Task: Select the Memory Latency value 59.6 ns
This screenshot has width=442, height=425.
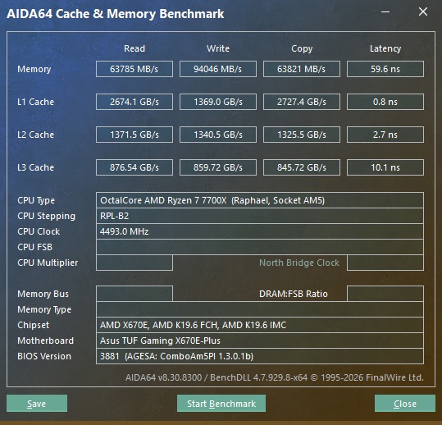Action: pyautogui.click(x=385, y=69)
